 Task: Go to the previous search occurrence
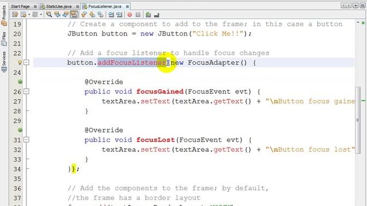tap(57, 15)
